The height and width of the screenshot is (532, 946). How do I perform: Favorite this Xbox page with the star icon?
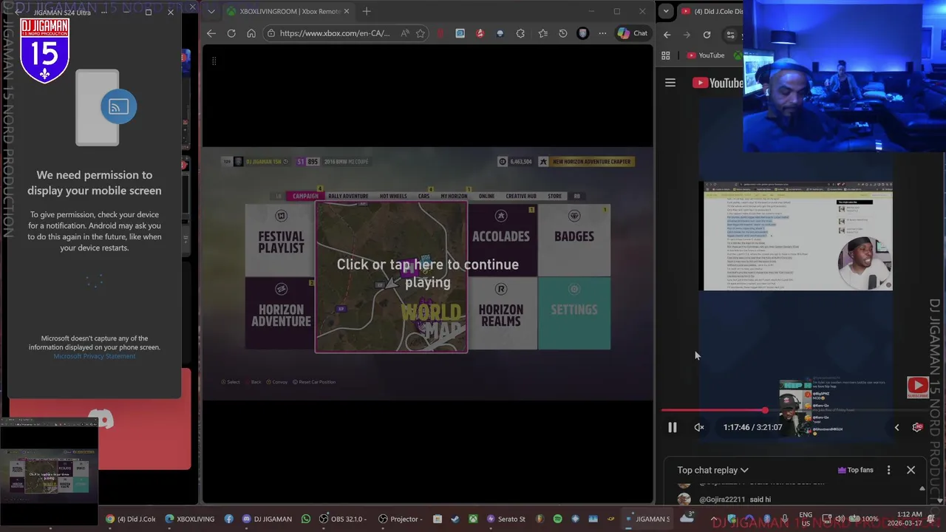pos(421,33)
